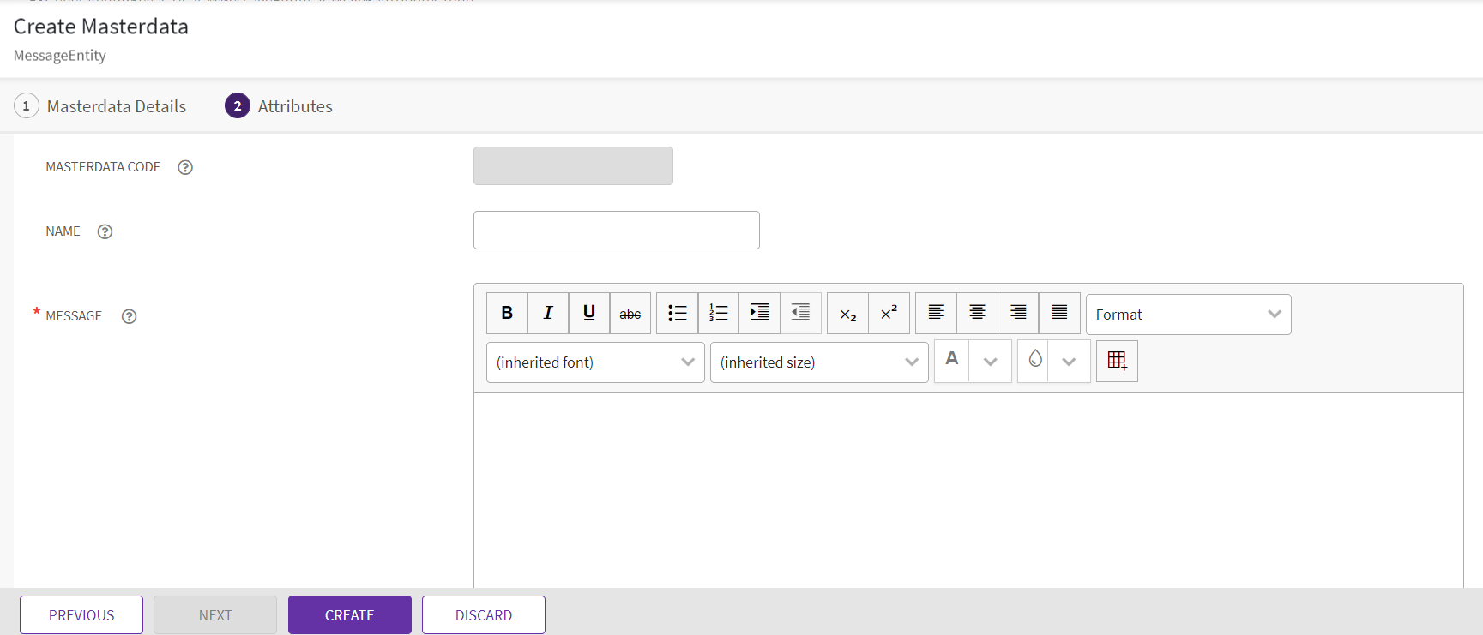Apply strikethrough to text
1483x635 pixels.
point(630,314)
